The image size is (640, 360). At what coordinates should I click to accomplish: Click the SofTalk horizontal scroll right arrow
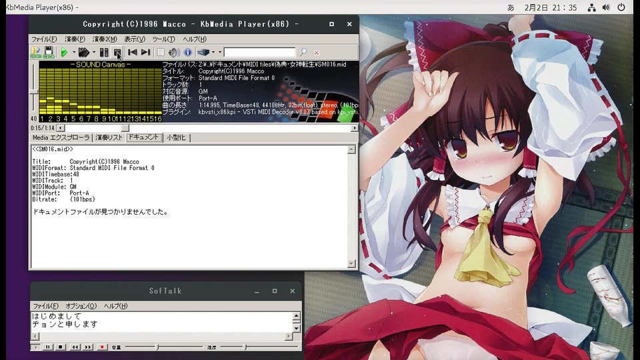[x=289, y=336]
